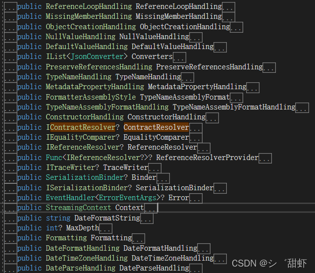This screenshot has height=273, width=315.
Task: Expand collapsed body after Converters property
Action: pyautogui.click(x=179, y=57)
